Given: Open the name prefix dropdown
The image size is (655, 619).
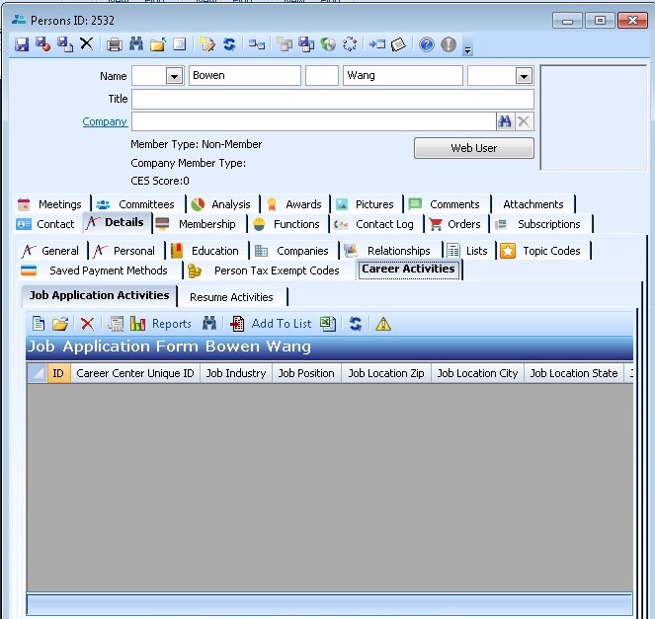Looking at the screenshot, I should pos(174,76).
